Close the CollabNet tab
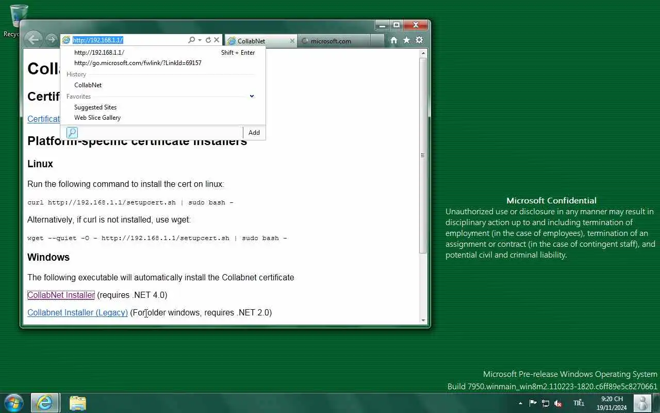 (292, 41)
